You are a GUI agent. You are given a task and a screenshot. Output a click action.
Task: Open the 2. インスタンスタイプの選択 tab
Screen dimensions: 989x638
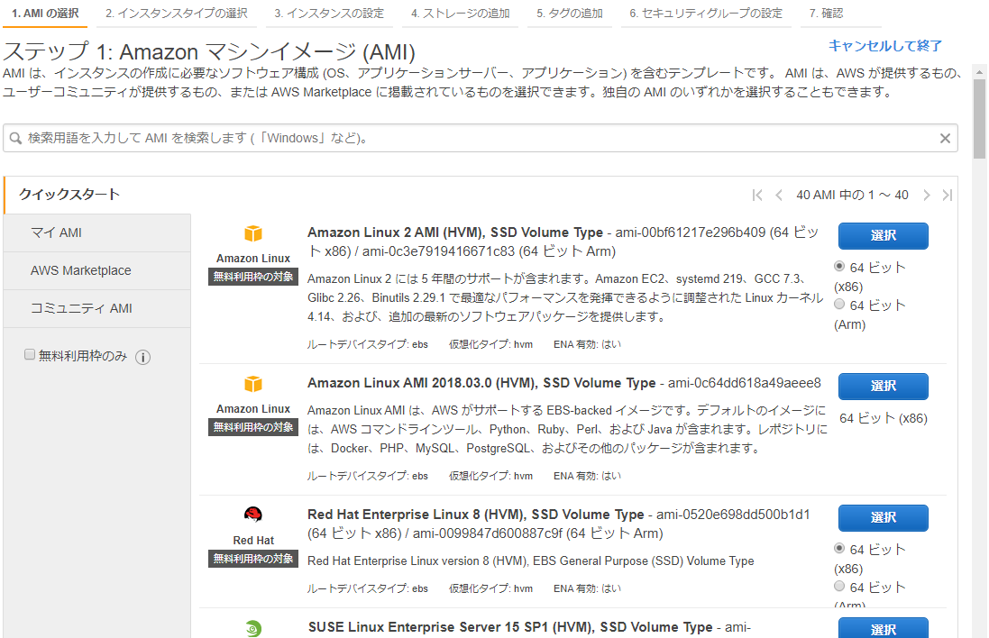[x=177, y=14]
